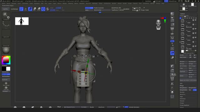Activate the Edit mode icon
Viewport: 200px width, 112px height.
point(21,9)
